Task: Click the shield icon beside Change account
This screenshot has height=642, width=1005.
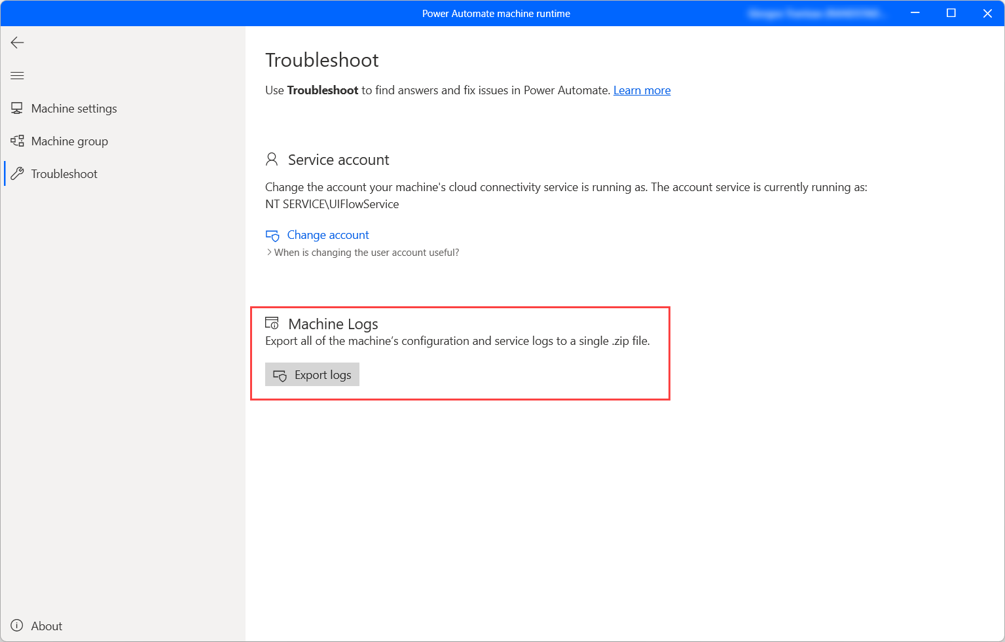Action: (272, 236)
